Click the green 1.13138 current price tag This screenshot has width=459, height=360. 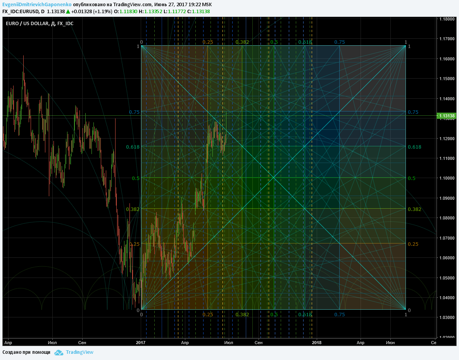[447, 116]
